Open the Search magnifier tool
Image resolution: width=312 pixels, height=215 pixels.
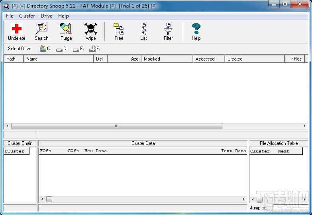41,28
